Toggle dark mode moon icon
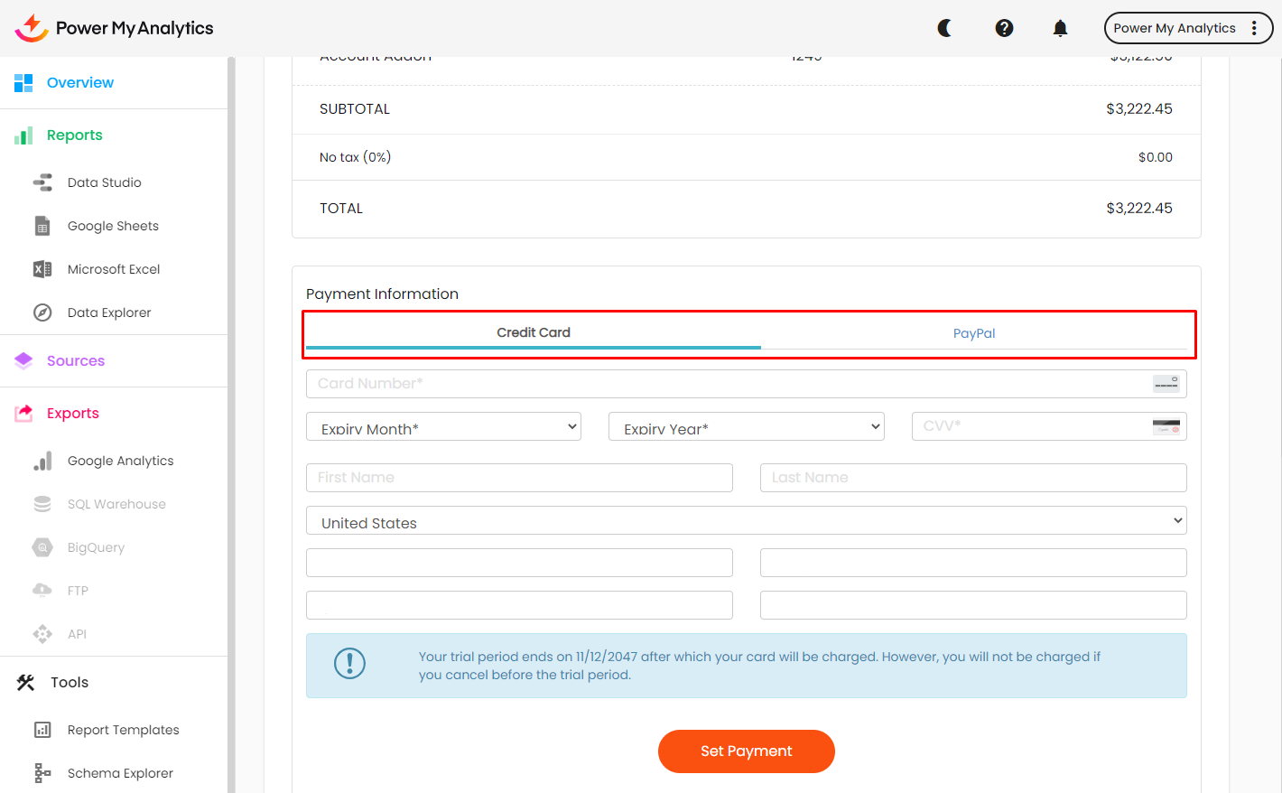1282x793 pixels. click(944, 28)
